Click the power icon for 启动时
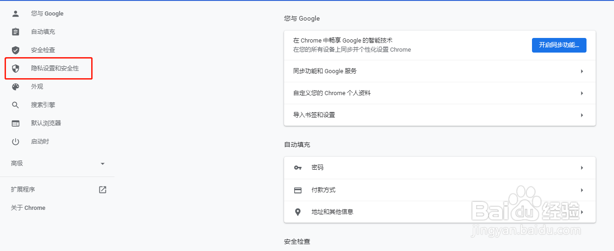 [x=16, y=142]
